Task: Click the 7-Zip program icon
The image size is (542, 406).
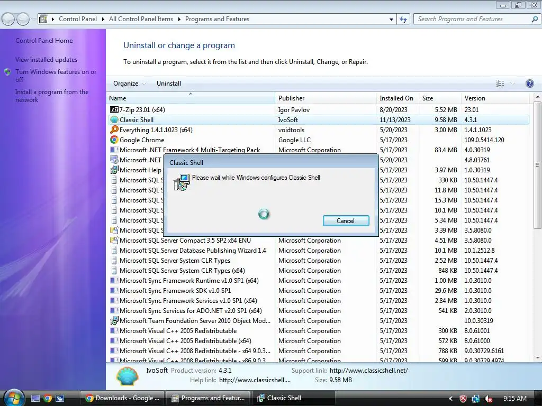Action: (x=114, y=110)
